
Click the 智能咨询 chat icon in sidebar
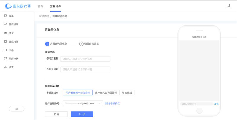click(x=5, y=24)
